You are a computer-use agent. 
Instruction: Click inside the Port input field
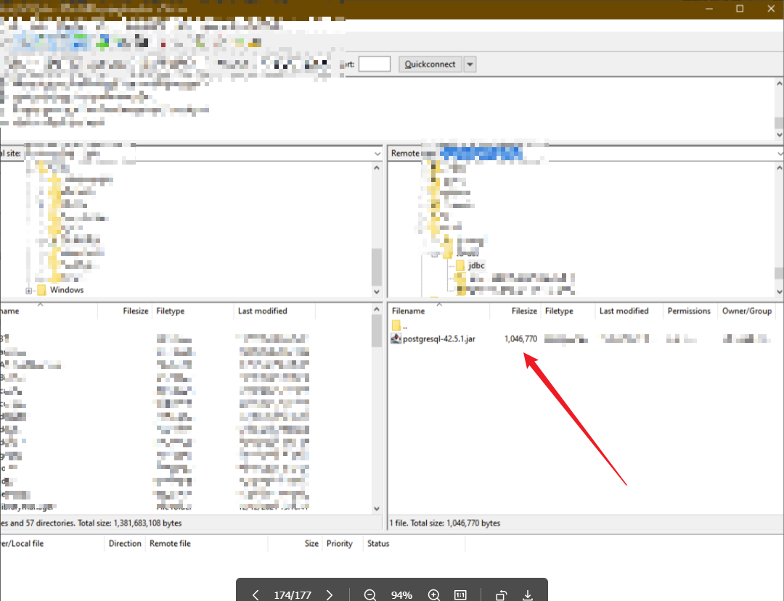click(375, 64)
